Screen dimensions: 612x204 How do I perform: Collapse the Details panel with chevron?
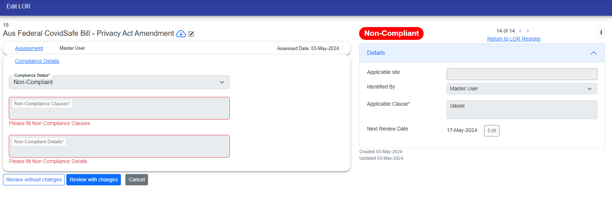point(593,53)
